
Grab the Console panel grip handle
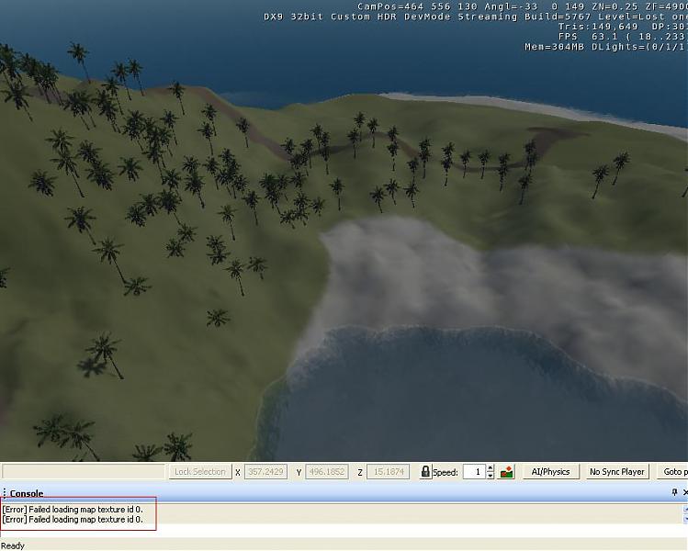pos(4,493)
